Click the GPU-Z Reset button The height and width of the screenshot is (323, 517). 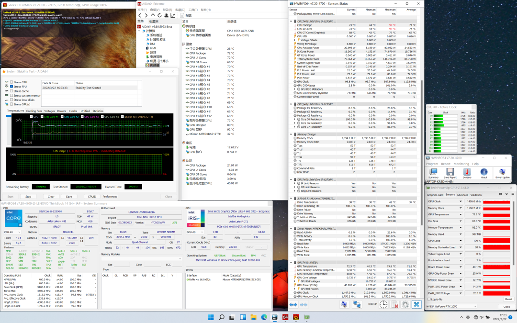click(508, 299)
